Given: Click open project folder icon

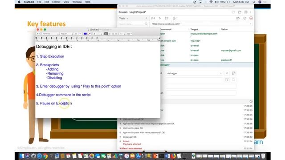Looking at the screenshot, I should click(240, 12).
